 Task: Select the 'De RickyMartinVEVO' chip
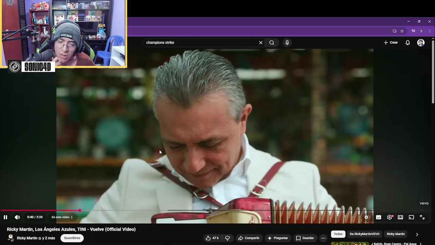click(365, 234)
